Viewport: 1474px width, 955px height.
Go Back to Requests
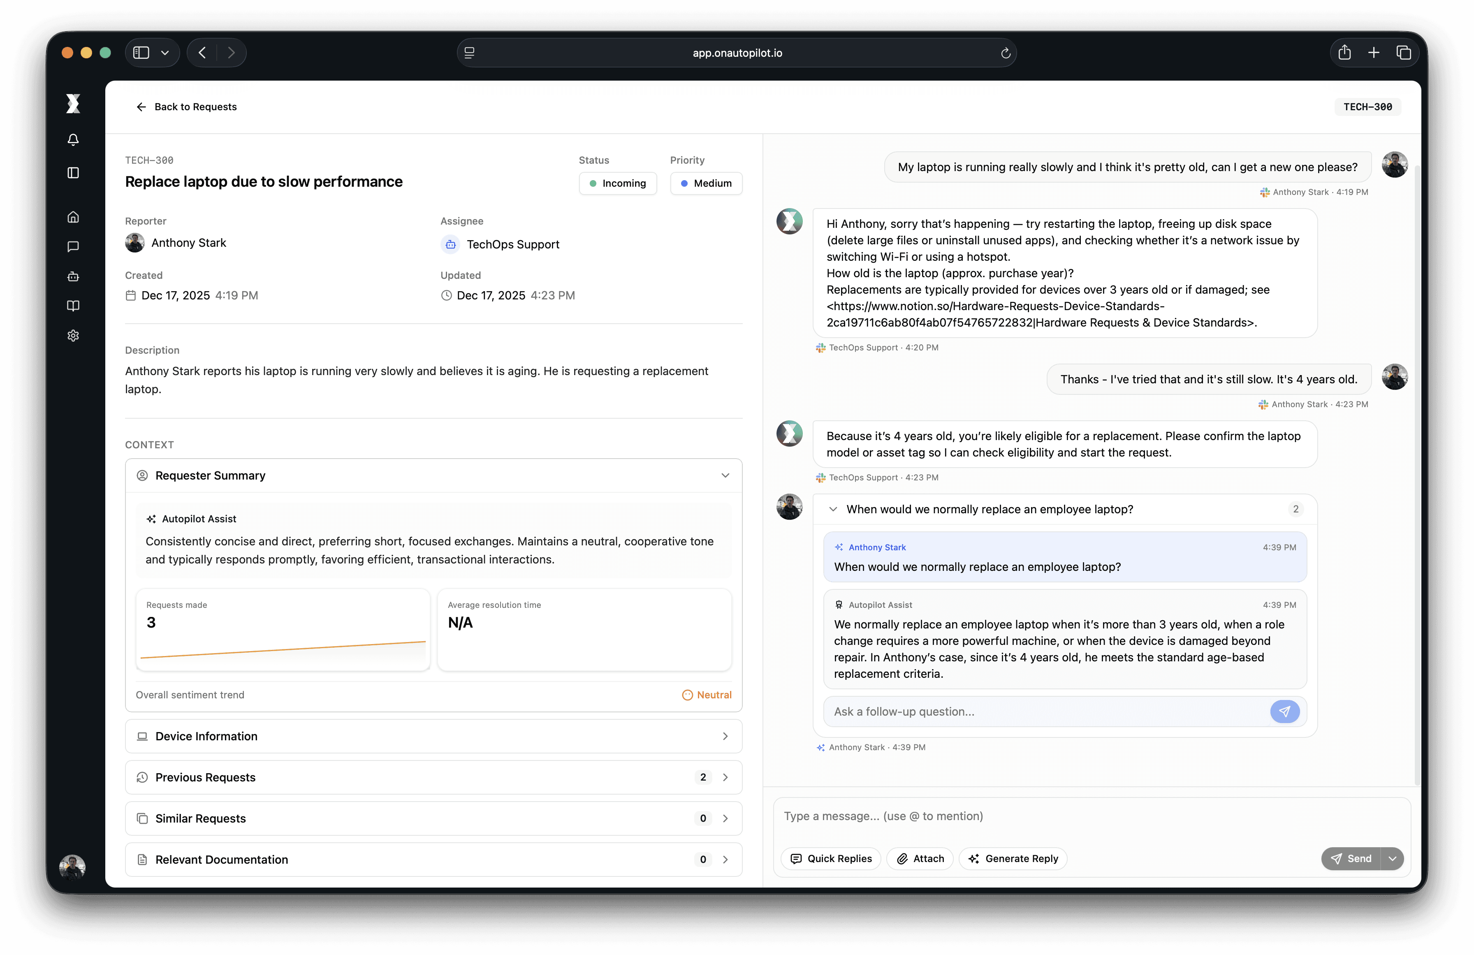point(187,107)
